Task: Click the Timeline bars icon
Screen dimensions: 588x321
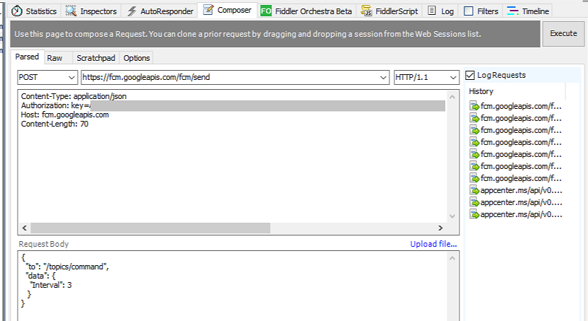Action: (512, 11)
